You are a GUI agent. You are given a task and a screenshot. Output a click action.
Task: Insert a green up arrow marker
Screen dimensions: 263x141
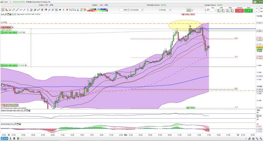tap(63, 10)
